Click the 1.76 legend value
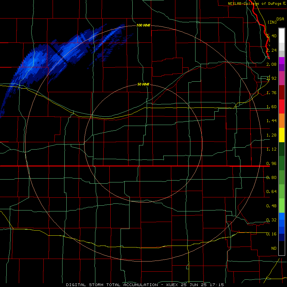The width and height of the screenshot is (287, 287). coord(271,92)
